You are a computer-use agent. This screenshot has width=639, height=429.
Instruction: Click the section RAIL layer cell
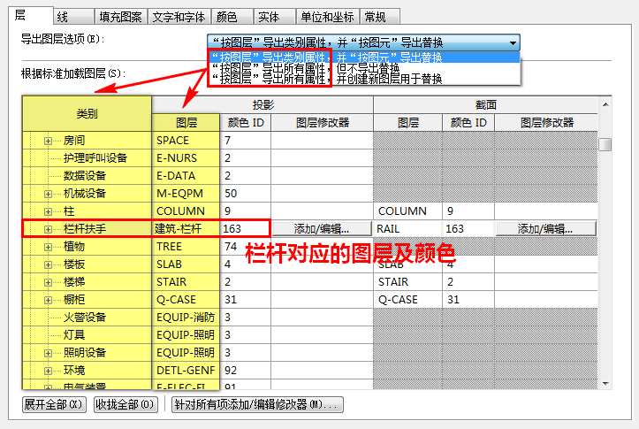(x=408, y=229)
